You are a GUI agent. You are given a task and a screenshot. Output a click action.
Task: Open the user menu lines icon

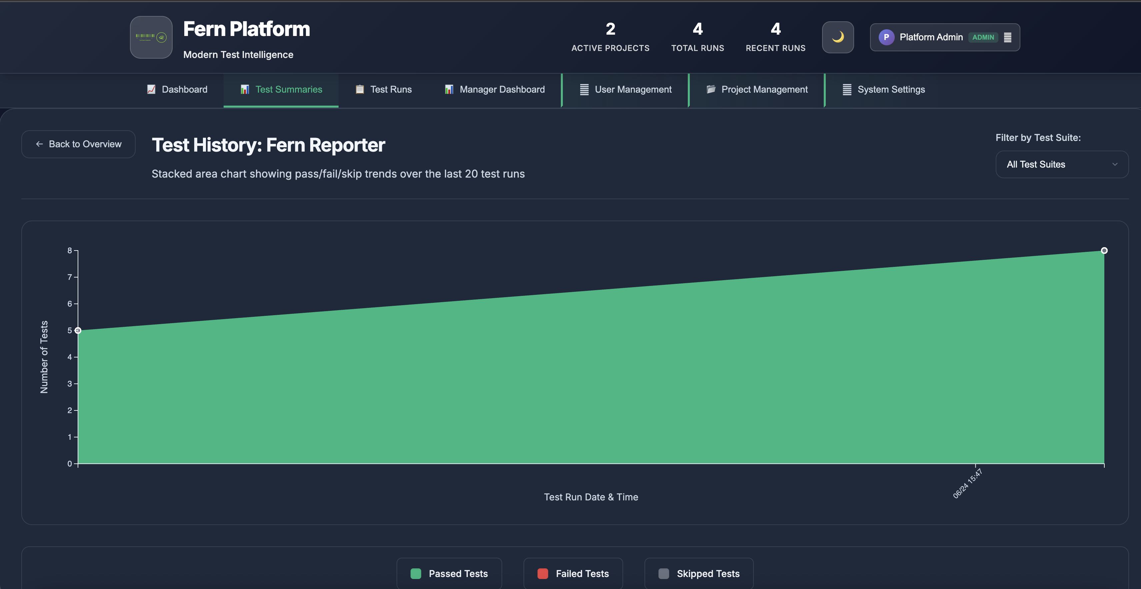tap(1007, 37)
